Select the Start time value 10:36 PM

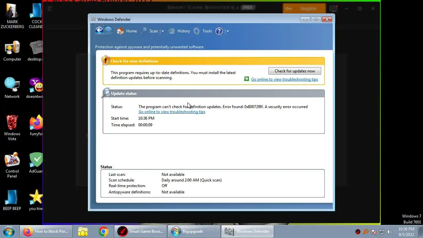[x=146, y=118]
